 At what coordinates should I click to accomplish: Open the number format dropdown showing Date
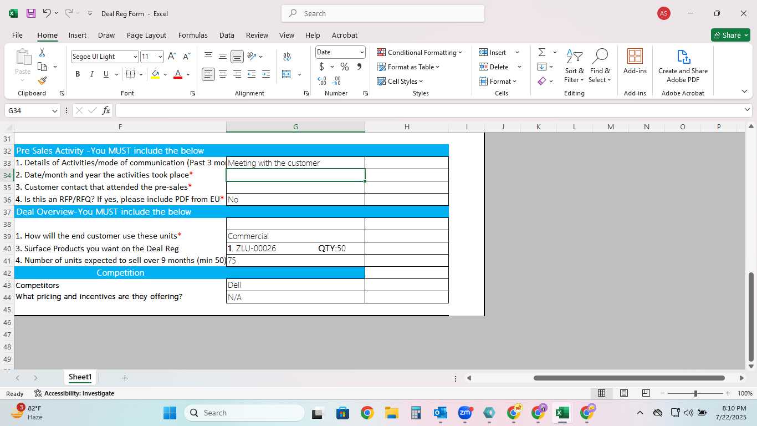coord(362,53)
